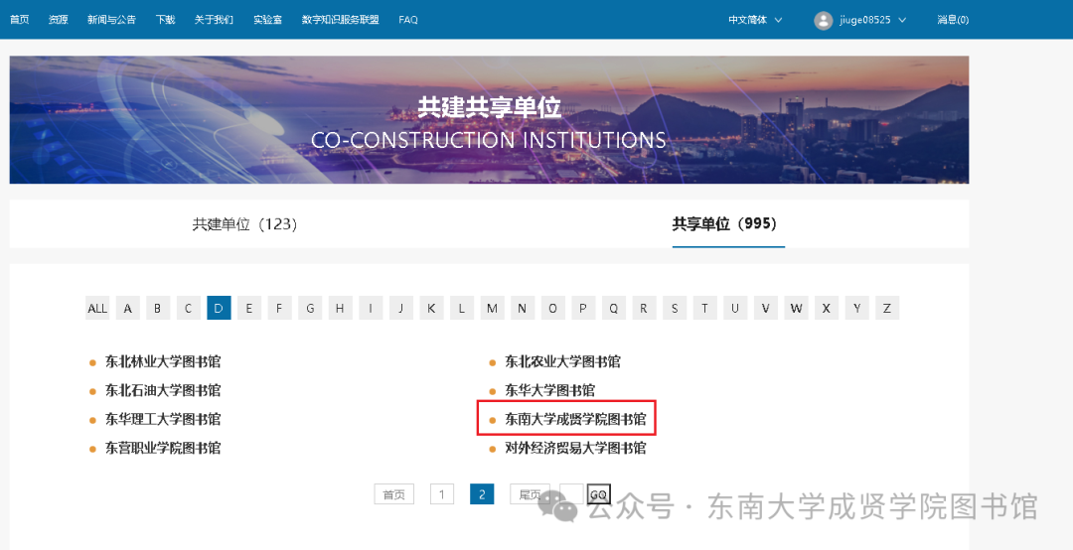Filter institutions by letter M
This screenshot has width=1073, height=550.
492,308
